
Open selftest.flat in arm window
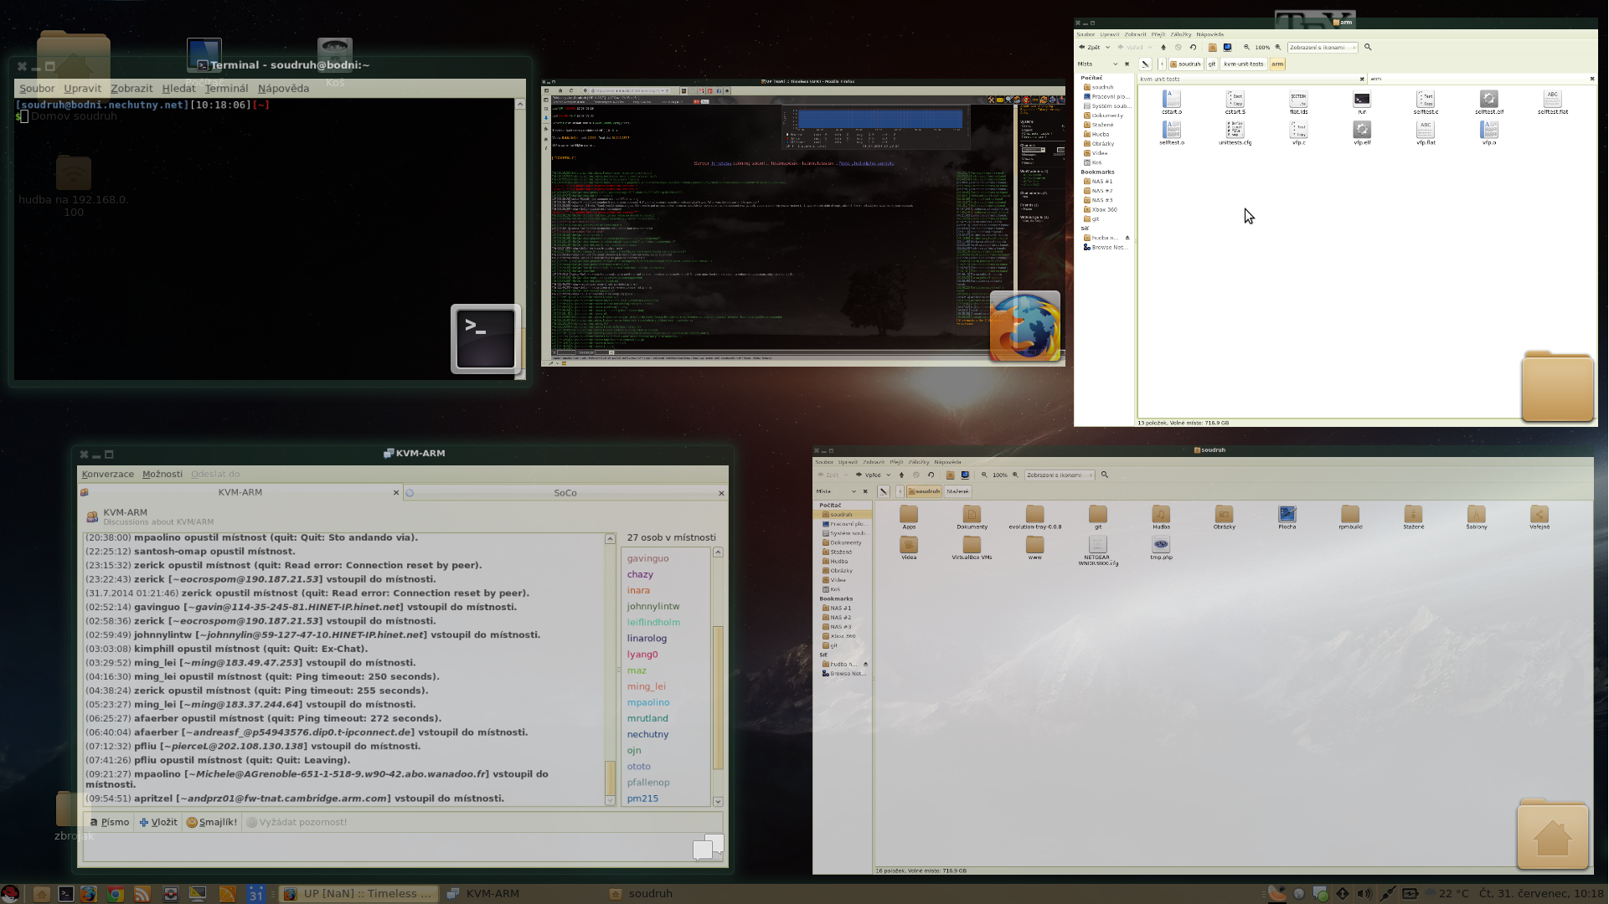1553,102
